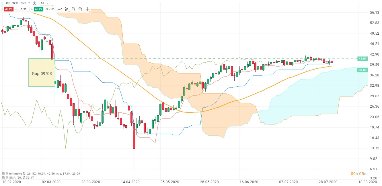The width and height of the screenshot is (382, 186).
Task: Remove the Ichimoku indicator
Action: point(7,173)
